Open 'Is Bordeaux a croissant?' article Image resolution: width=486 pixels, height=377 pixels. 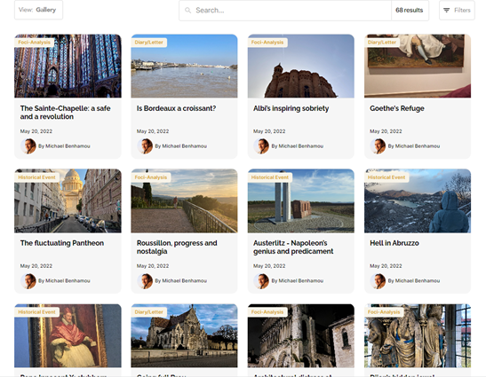[176, 108]
